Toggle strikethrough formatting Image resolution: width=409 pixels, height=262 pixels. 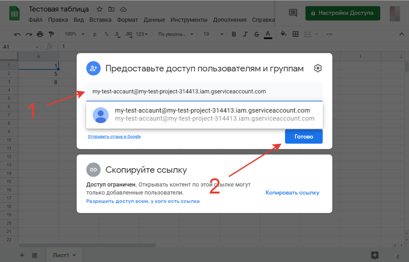[256, 34]
